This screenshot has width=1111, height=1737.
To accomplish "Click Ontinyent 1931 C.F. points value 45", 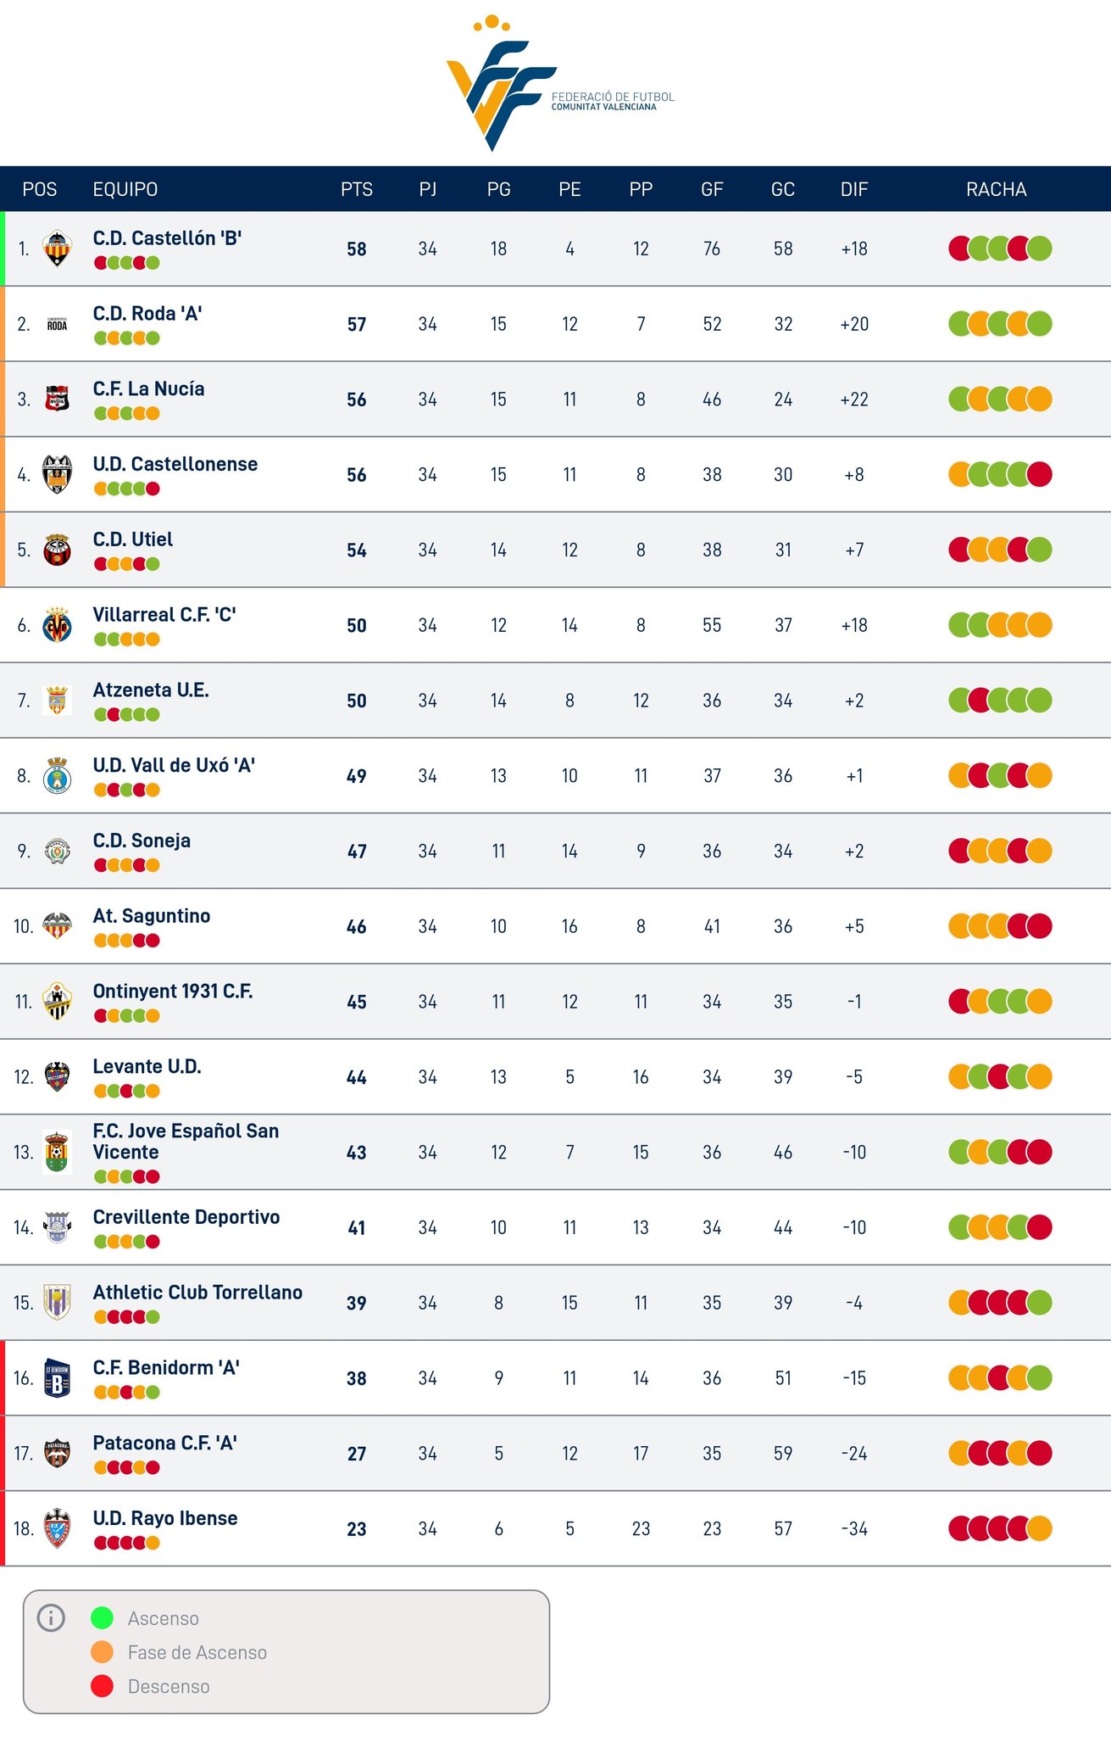I will [x=357, y=1003].
